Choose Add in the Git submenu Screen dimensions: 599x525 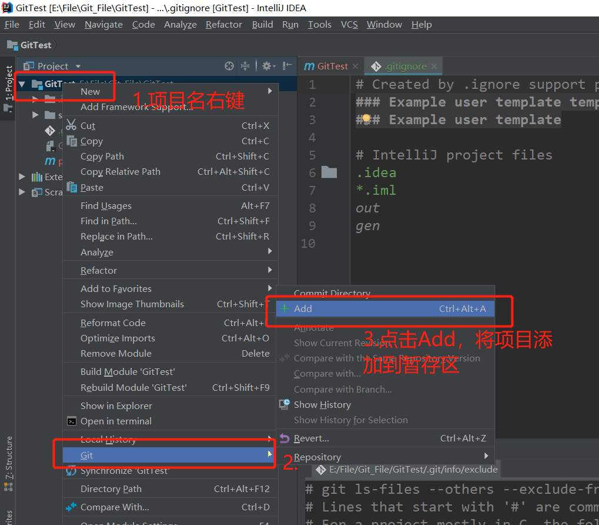click(385, 308)
